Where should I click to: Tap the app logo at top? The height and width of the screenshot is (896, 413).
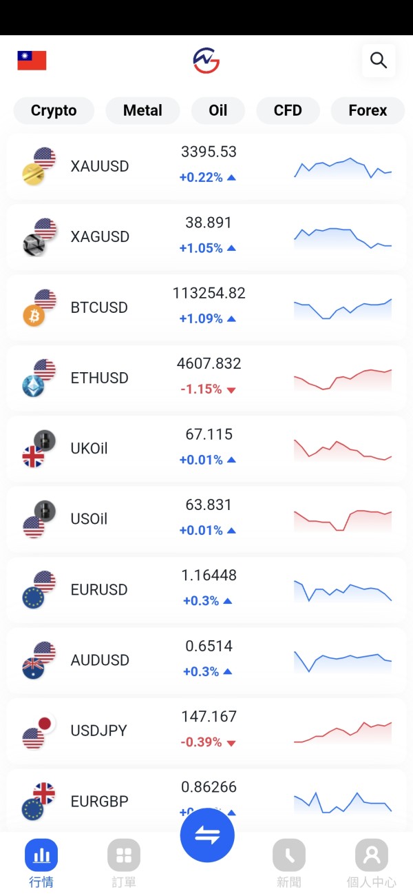(x=206, y=61)
